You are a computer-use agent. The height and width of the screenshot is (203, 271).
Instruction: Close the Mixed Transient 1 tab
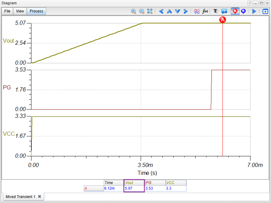40,197
